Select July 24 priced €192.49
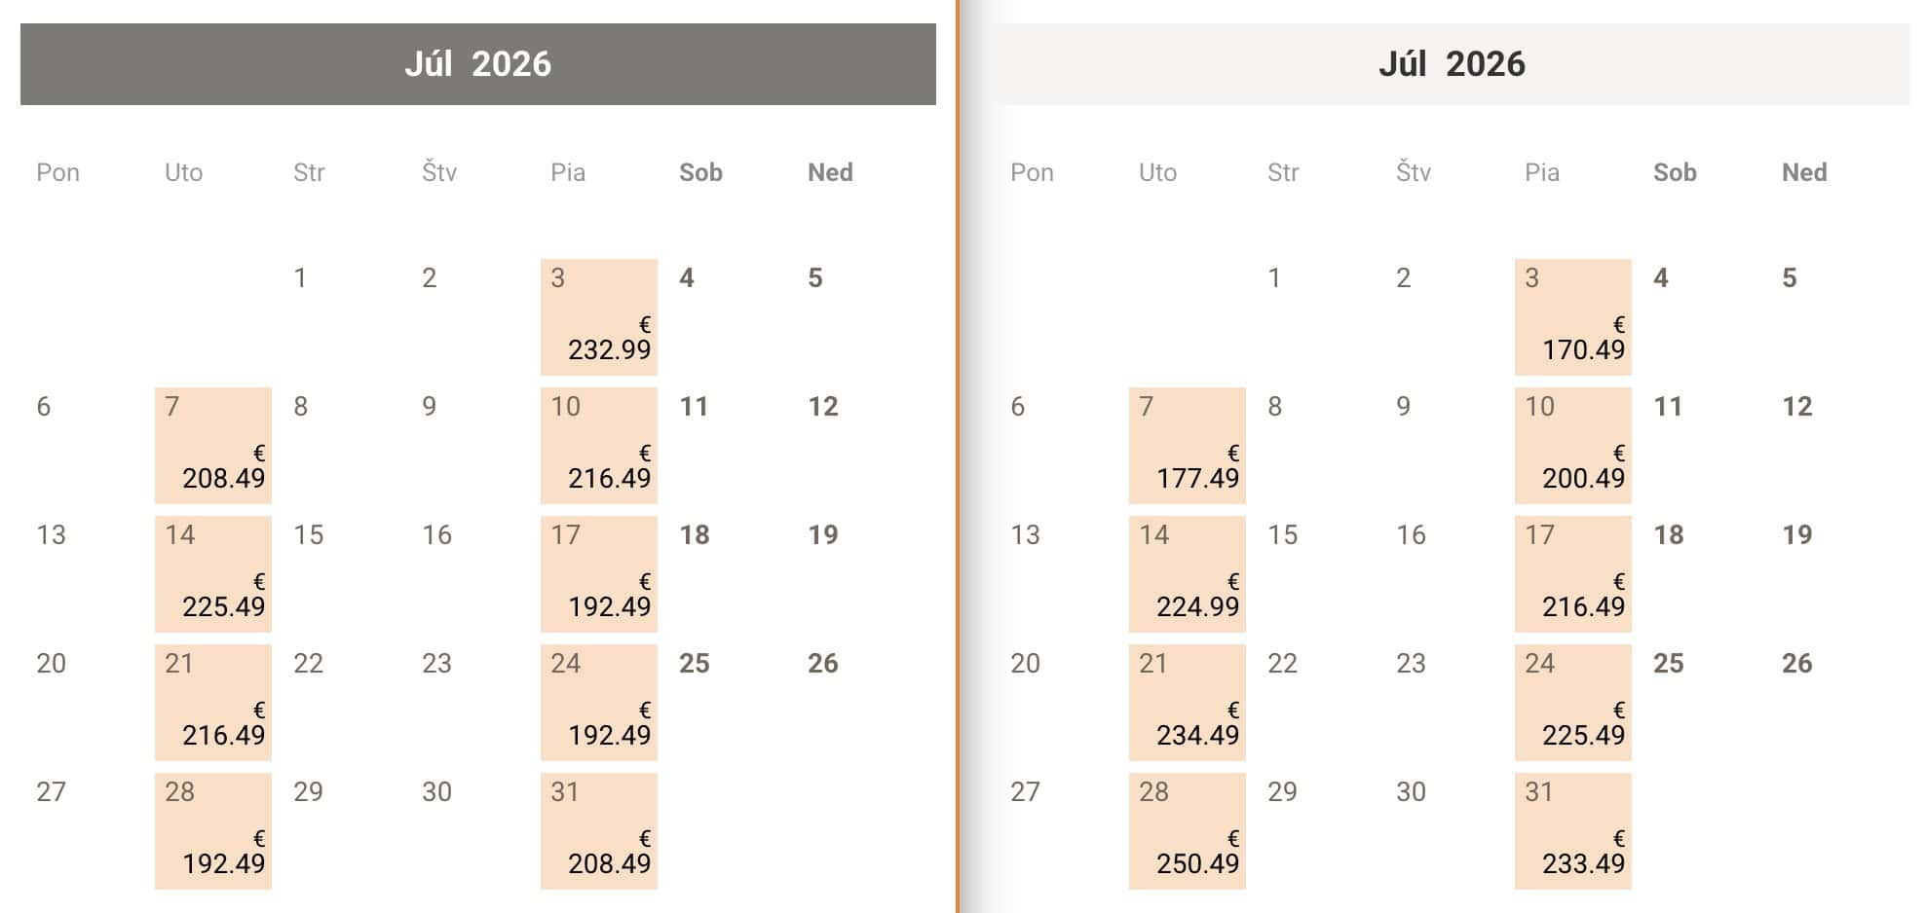This screenshot has height=913, width=1925. point(598,703)
